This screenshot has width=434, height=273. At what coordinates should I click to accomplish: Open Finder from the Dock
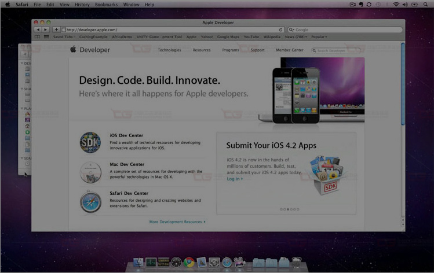pyautogui.click(x=138, y=262)
